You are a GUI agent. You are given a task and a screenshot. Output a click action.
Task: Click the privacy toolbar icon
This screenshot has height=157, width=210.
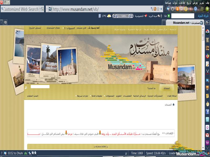coord(146,16)
